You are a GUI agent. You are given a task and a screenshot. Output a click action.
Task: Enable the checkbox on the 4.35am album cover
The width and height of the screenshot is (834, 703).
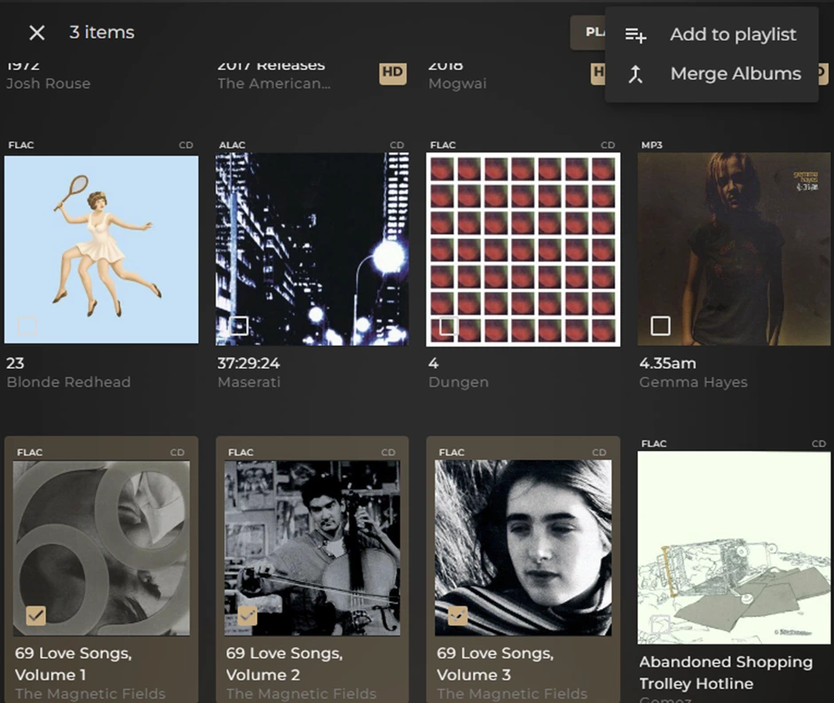(x=660, y=325)
